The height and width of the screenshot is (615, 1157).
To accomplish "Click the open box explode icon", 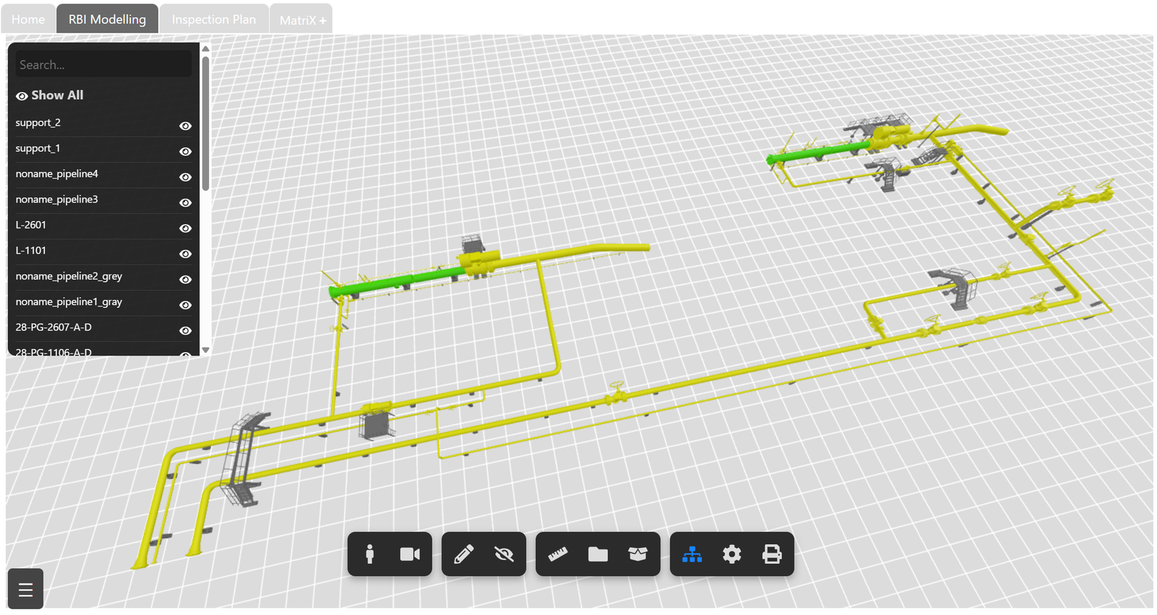I will coord(638,554).
